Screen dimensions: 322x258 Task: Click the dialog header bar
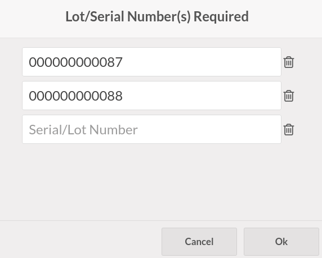click(x=161, y=19)
